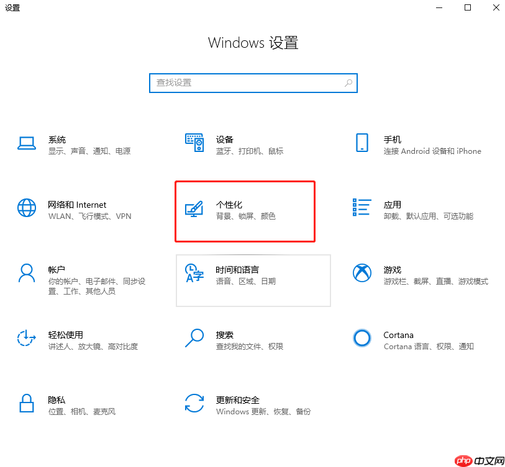Click the Update and Security arrows icon
The image size is (505, 467).
194,403
